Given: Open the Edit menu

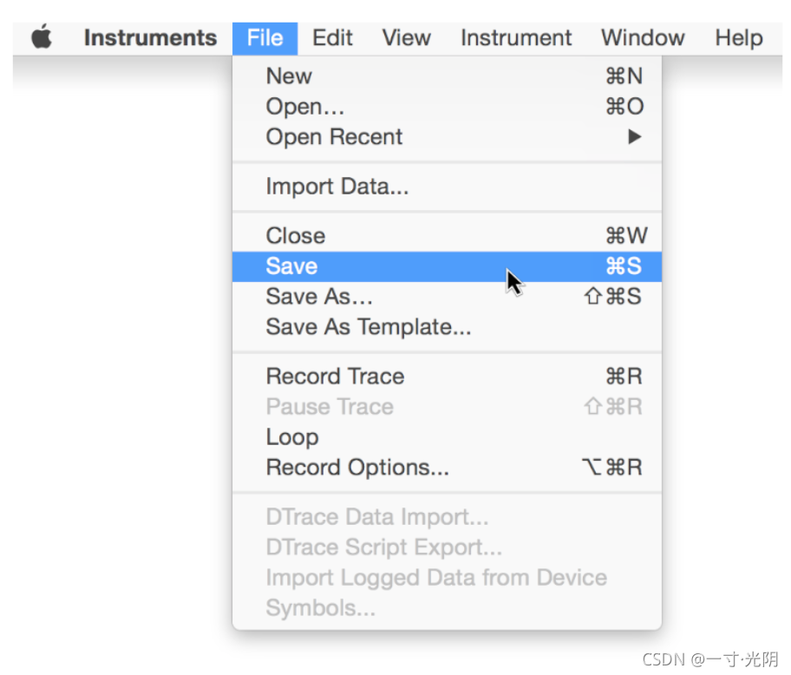Looking at the screenshot, I should pyautogui.click(x=332, y=38).
